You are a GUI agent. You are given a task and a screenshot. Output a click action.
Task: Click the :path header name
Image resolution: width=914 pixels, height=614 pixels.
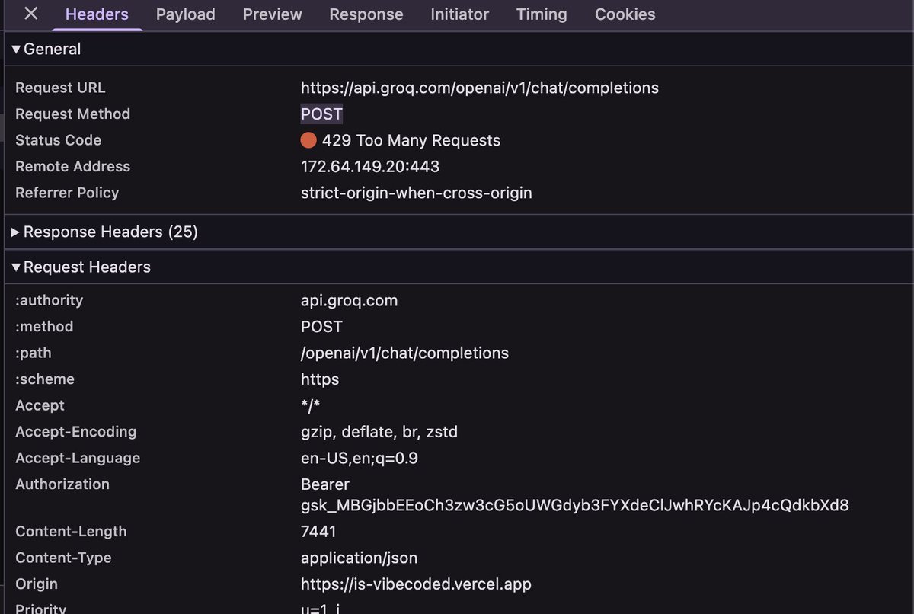[x=34, y=353]
